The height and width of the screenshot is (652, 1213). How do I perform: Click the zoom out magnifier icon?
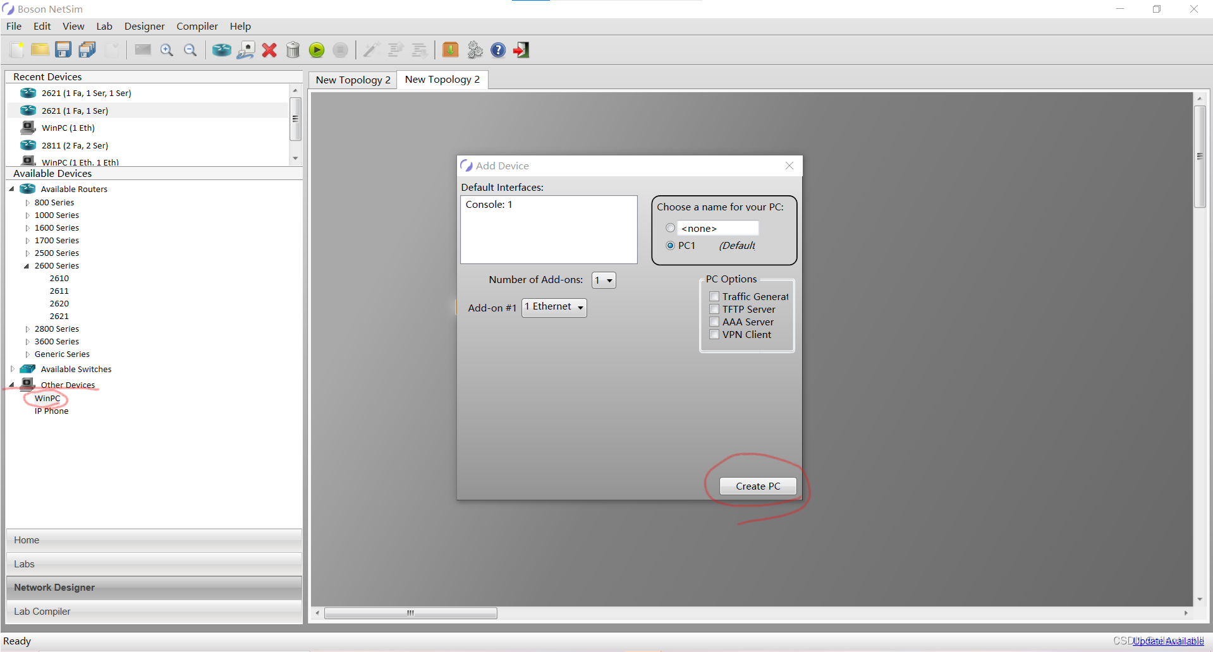(190, 50)
